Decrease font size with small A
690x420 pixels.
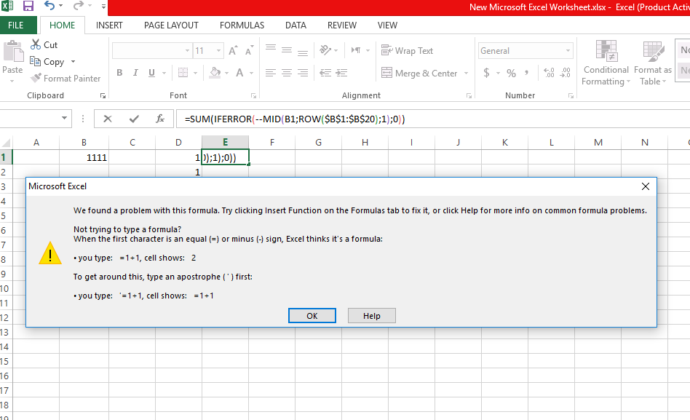pos(249,51)
